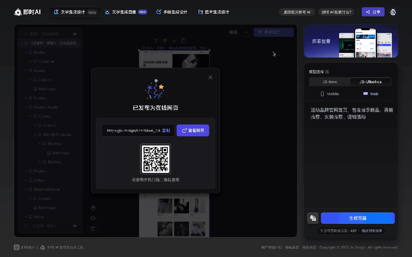Open the user avatar icon in header

click(x=393, y=12)
